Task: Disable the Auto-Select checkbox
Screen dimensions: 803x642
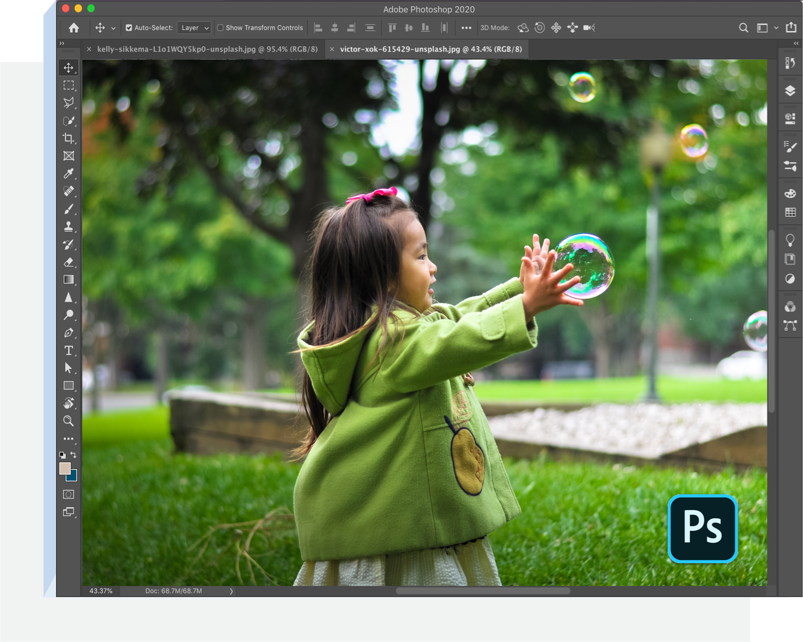Action: [129, 27]
